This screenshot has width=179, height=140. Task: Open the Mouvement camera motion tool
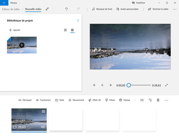click(x=76, y=100)
